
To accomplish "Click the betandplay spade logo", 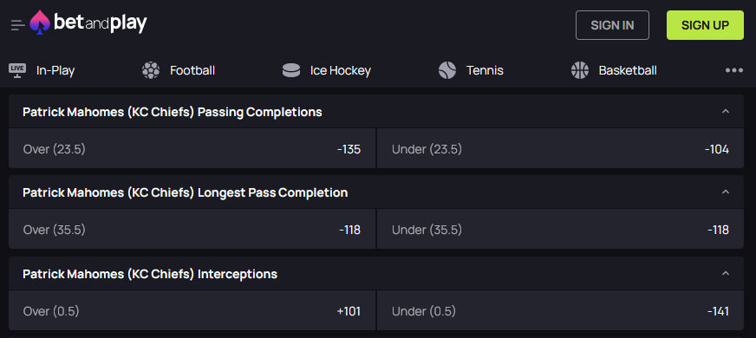I will pyautogui.click(x=40, y=23).
